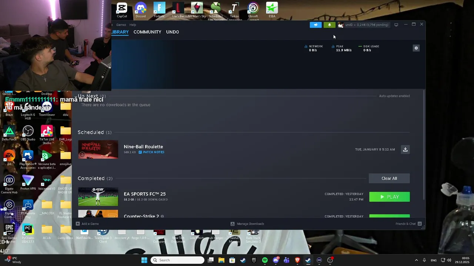This screenshot has width=474, height=266.
Task: Click ENG language indicator in tray
Action: pyautogui.click(x=433, y=260)
